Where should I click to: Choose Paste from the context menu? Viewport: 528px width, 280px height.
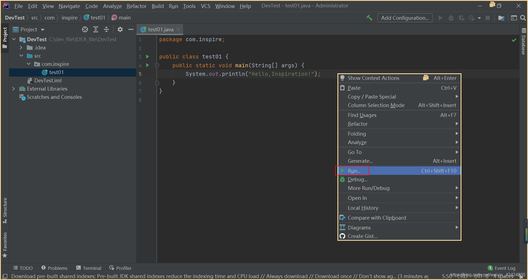(x=399, y=88)
